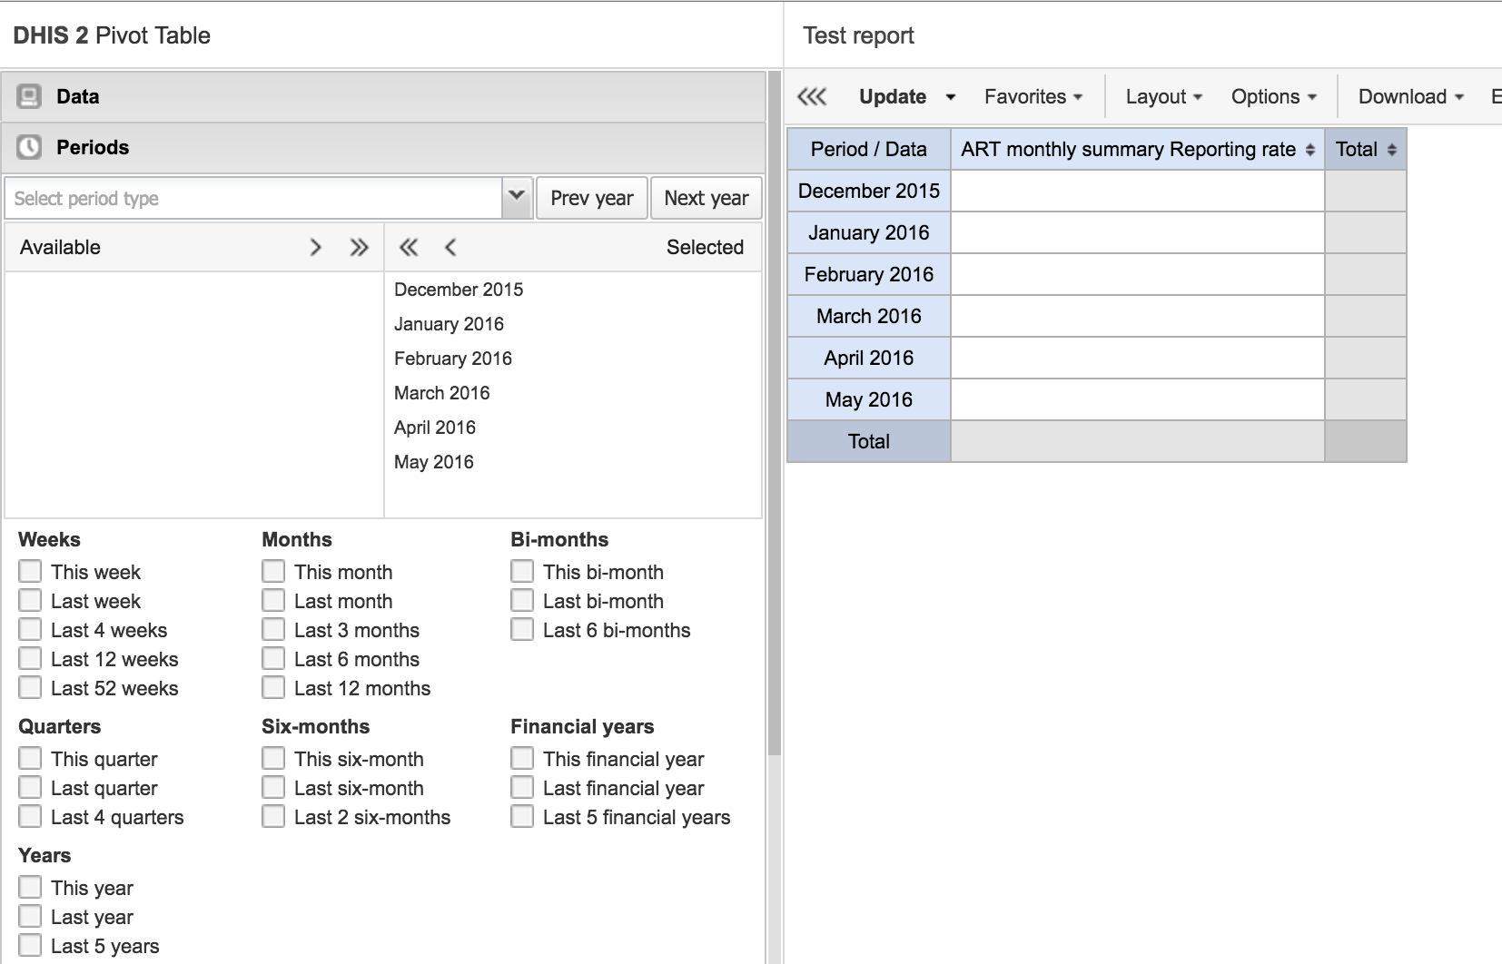Viewport: 1502px width, 964px height.
Task: Tick the Last 5 financial years checkbox
Action: point(522,817)
